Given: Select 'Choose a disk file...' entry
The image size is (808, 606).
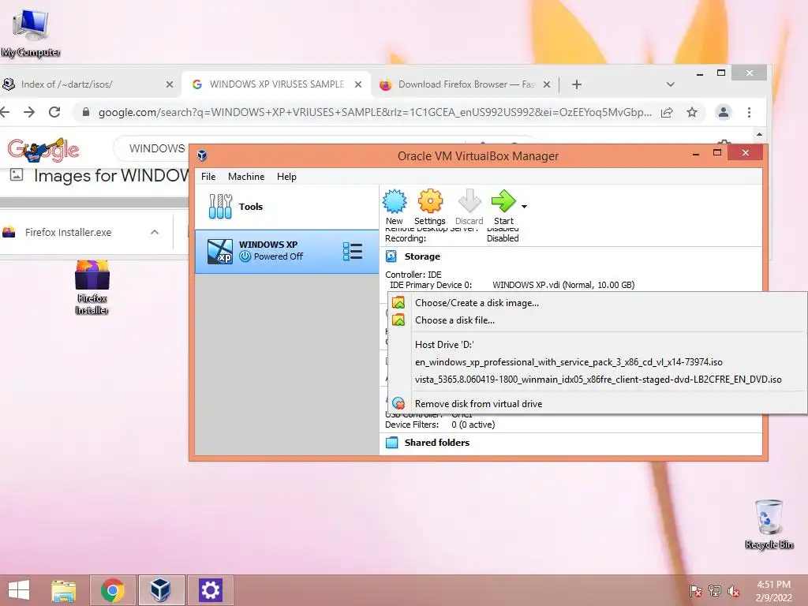Looking at the screenshot, I should pos(597,320).
